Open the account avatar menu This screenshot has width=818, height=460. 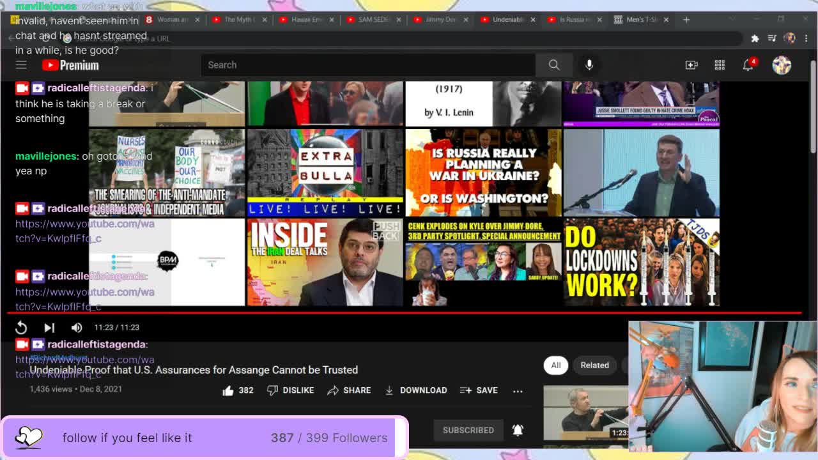pyautogui.click(x=782, y=65)
